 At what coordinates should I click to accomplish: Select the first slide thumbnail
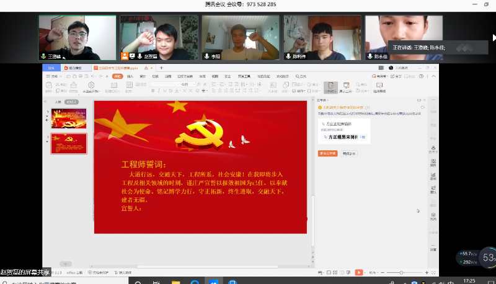[69, 118]
